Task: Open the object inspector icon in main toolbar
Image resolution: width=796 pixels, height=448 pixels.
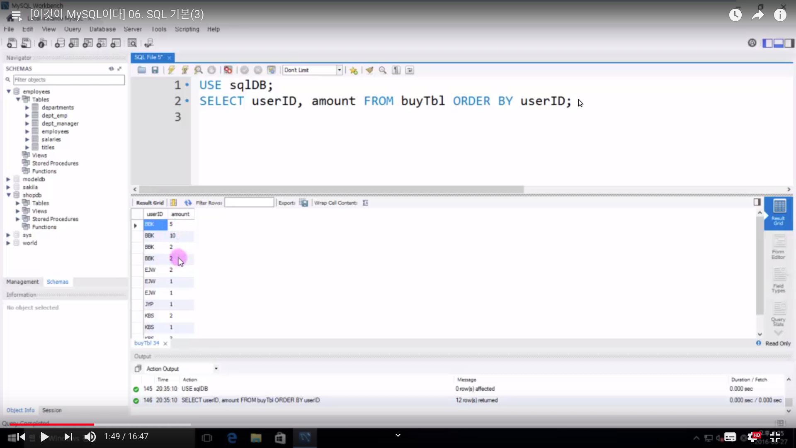Action: (42, 43)
